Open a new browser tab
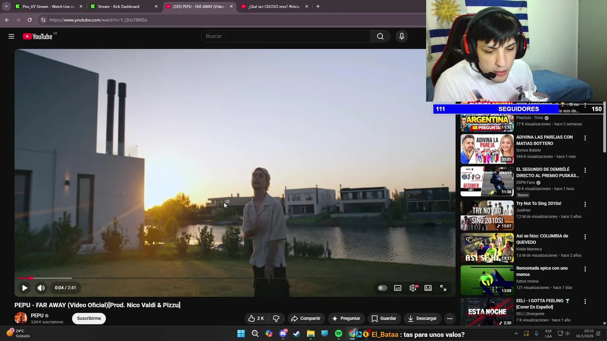The height and width of the screenshot is (341, 607). (x=318, y=7)
